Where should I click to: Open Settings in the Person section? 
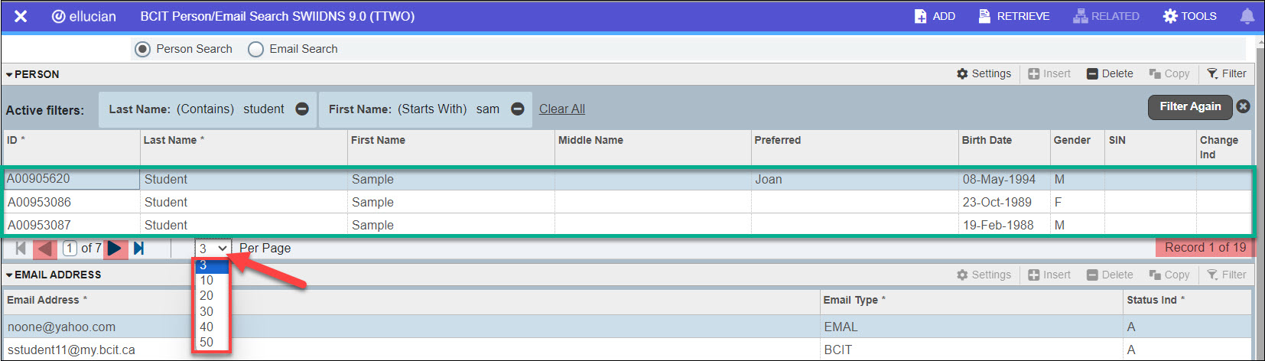[984, 73]
